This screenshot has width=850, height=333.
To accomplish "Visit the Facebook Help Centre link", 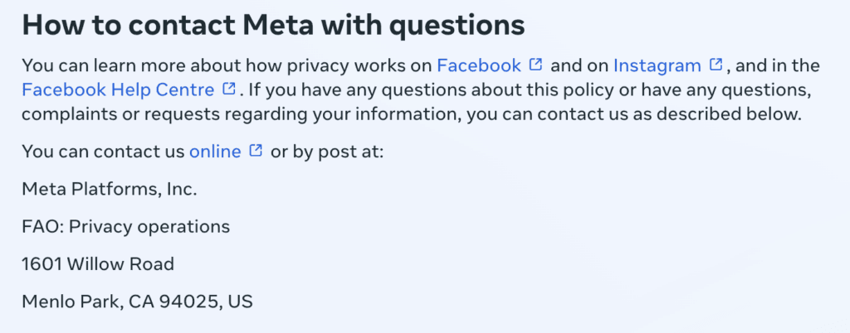I will point(118,90).
